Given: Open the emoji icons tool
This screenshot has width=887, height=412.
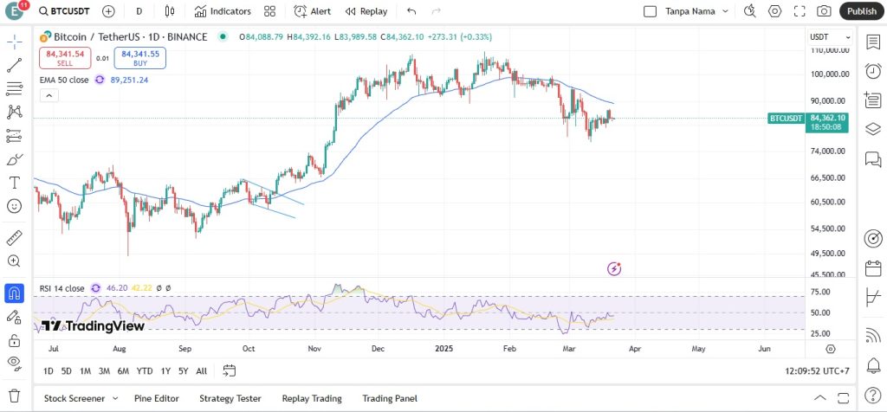Looking at the screenshot, I should click(14, 206).
